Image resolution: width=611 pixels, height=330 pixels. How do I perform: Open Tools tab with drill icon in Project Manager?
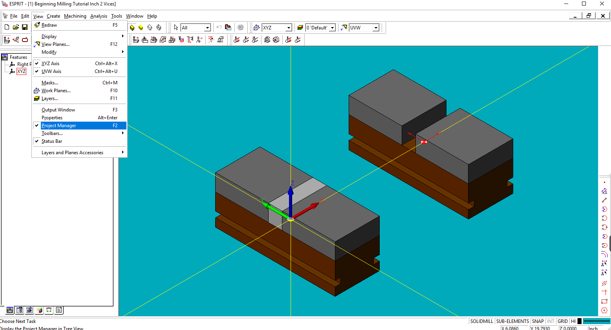click(x=20, y=310)
